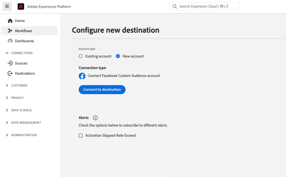Click the search magnifier icon

(x=175, y=6)
